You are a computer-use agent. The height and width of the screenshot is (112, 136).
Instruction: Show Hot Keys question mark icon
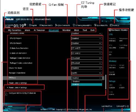pos(111,25)
